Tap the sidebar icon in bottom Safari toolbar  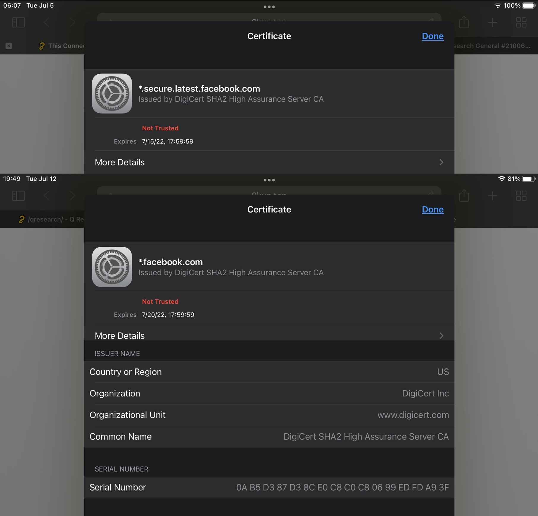click(18, 196)
